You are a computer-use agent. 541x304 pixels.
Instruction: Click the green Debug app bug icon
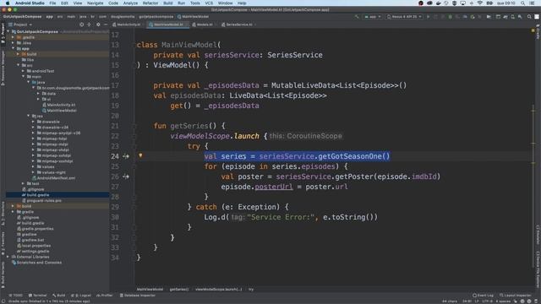click(451, 17)
